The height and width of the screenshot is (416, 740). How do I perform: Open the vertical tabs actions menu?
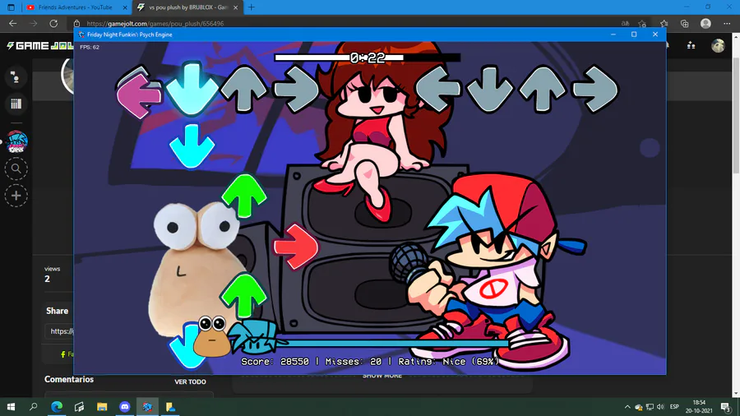pyautogui.click(x=11, y=7)
